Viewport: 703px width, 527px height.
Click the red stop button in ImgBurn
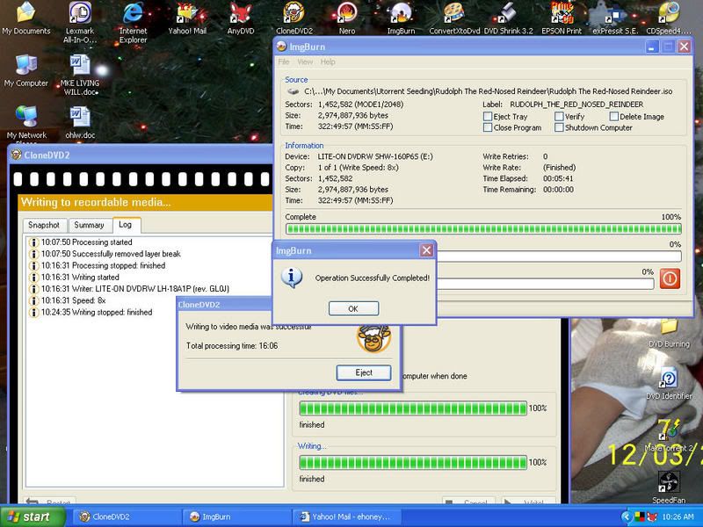[x=670, y=278]
